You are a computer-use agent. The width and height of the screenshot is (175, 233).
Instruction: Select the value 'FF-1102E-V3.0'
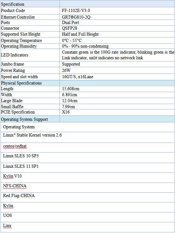(76, 10)
